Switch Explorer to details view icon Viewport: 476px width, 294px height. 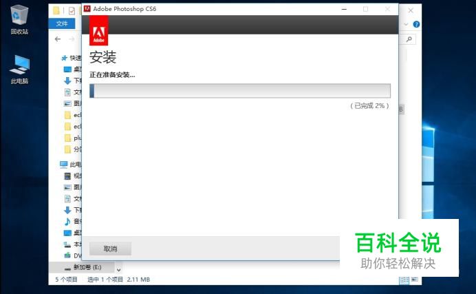[404, 280]
